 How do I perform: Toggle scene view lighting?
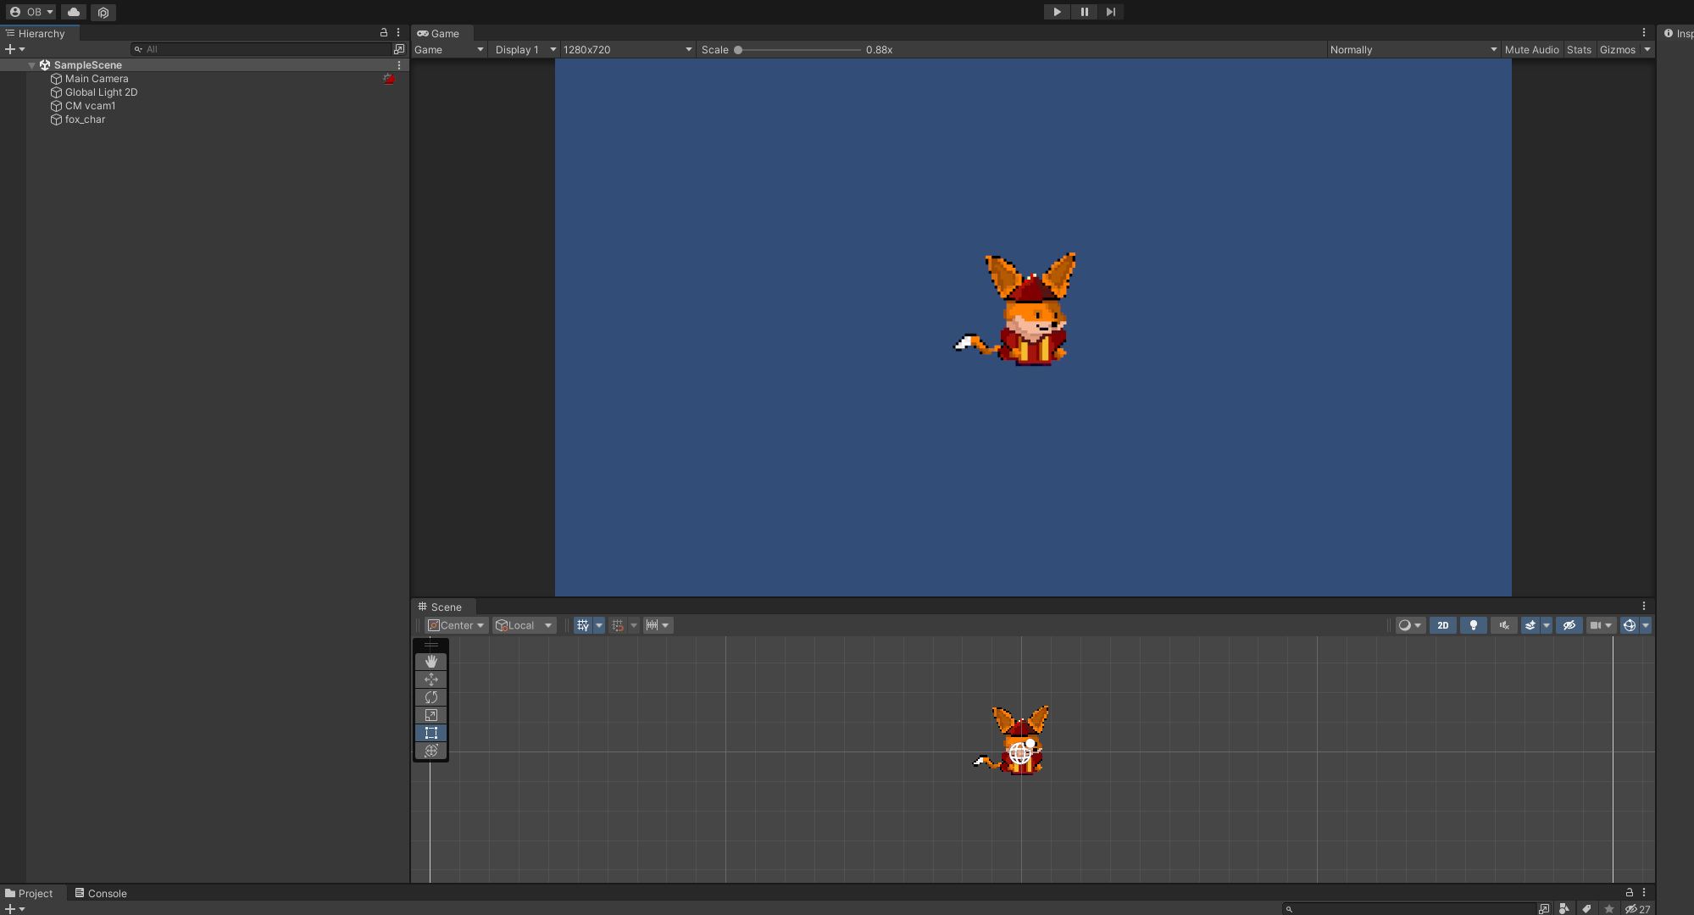point(1473,625)
